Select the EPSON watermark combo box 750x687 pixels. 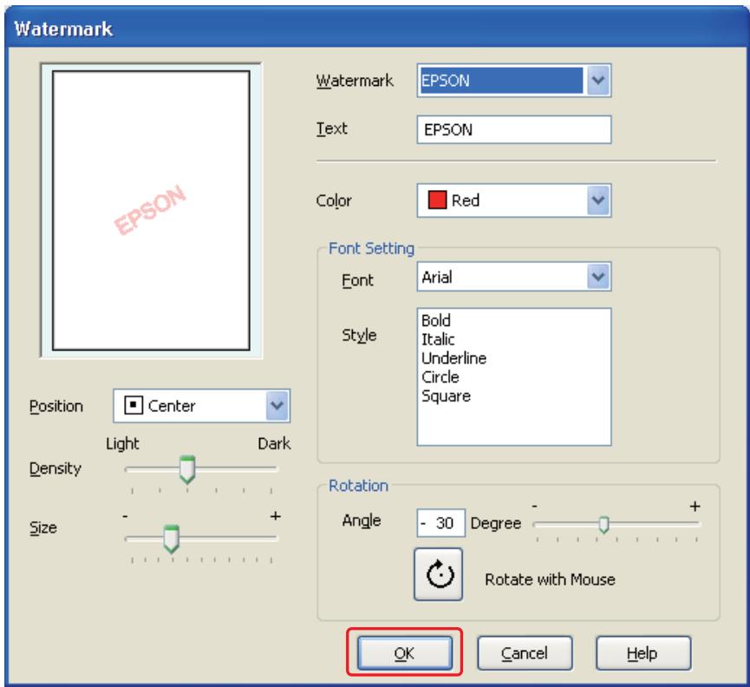513,81
